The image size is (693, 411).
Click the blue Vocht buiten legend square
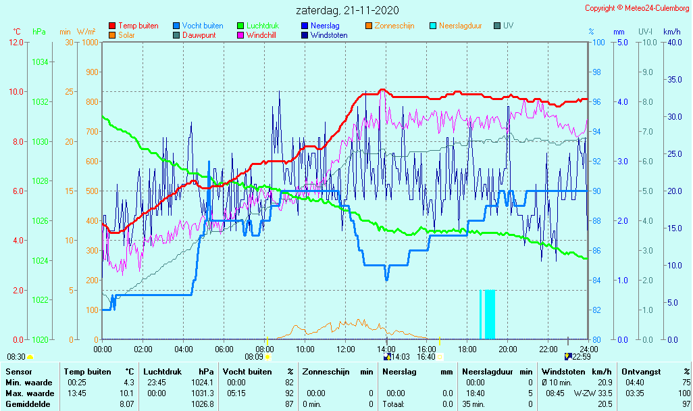point(176,26)
